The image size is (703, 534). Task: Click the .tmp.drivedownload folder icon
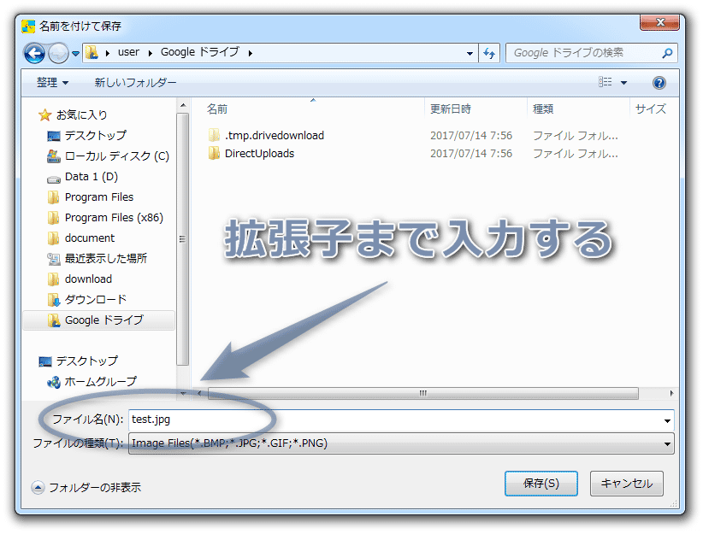coord(215,135)
